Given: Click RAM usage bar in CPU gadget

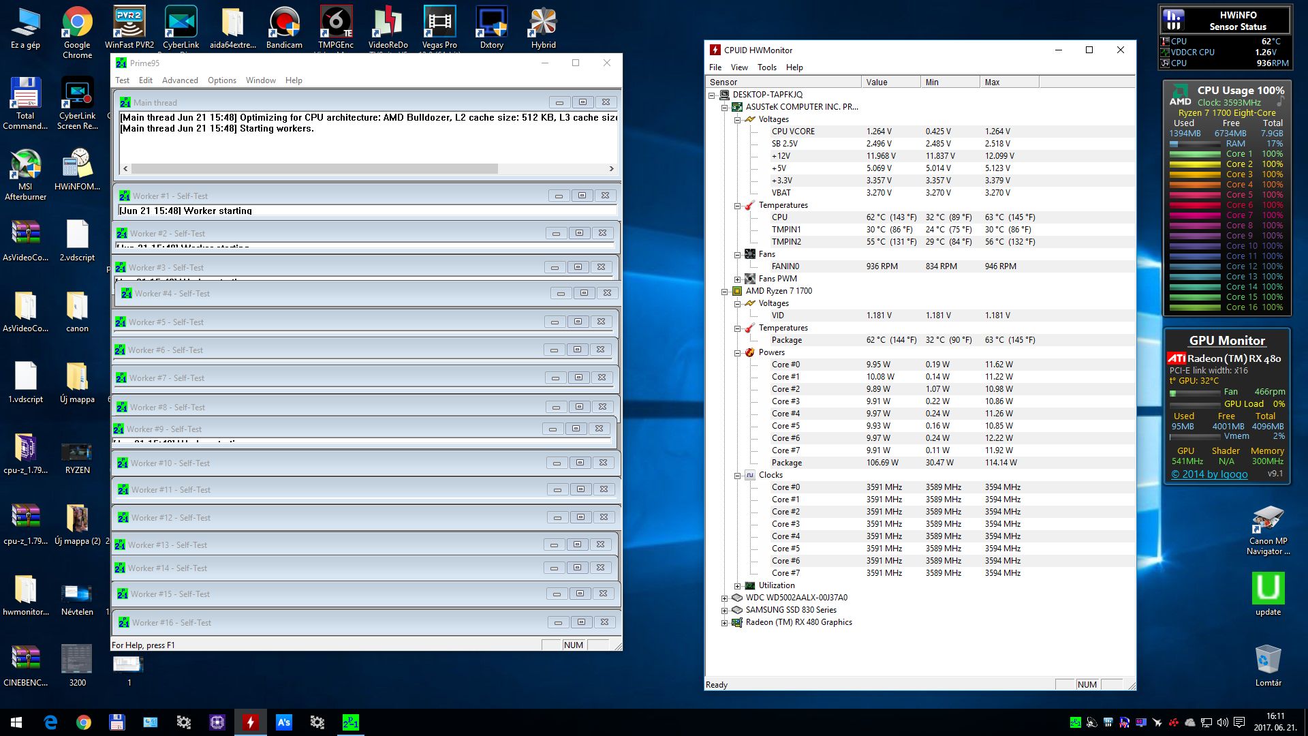Looking at the screenshot, I should point(1195,144).
